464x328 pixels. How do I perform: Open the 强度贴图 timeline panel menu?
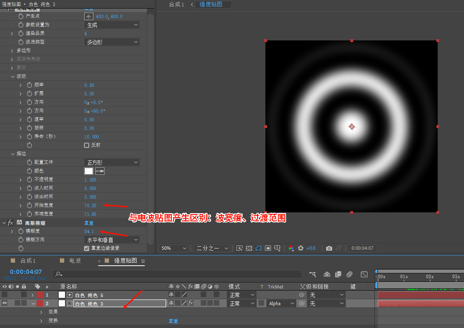(143, 261)
